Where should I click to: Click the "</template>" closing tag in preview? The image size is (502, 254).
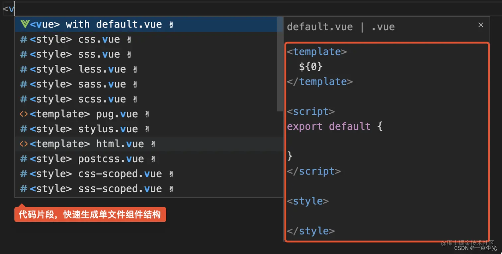320,82
